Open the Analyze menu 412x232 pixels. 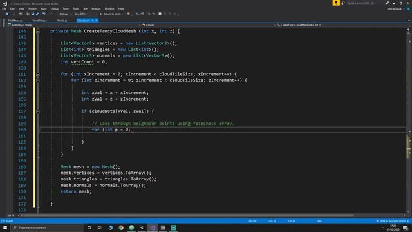96,8
